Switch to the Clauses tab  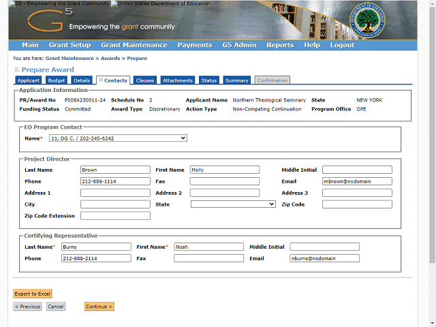click(x=144, y=80)
